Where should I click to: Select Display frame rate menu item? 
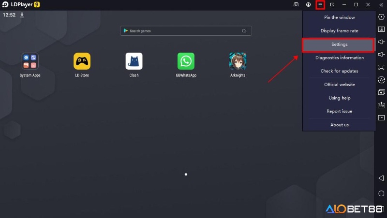pyautogui.click(x=339, y=30)
